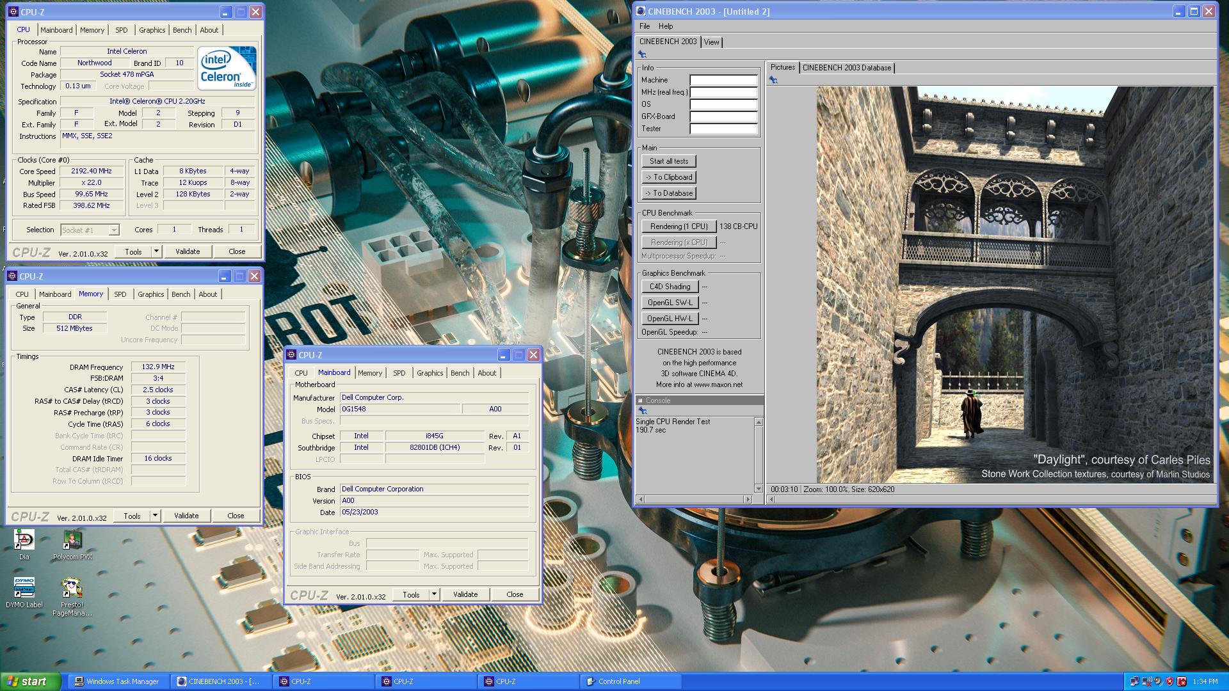Click the taskbar clock showing 1:34 PM
Viewport: 1229px width, 691px height.
click(1205, 682)
